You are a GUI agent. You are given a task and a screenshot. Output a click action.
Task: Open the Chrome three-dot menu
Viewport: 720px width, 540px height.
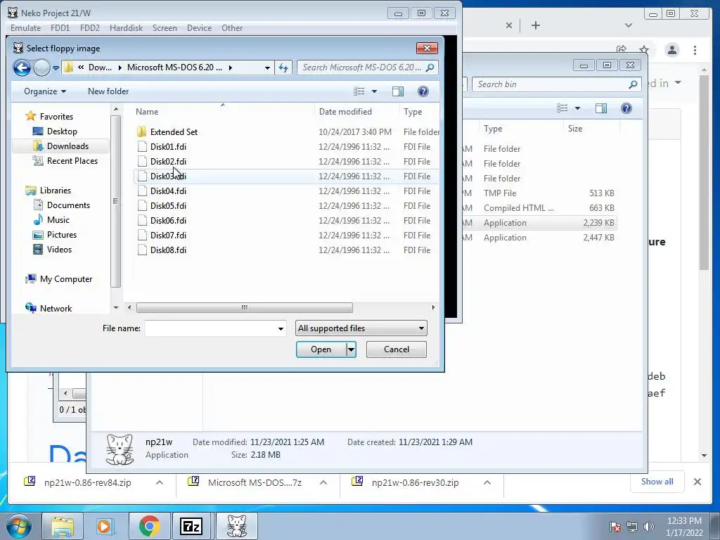(695, 50)
